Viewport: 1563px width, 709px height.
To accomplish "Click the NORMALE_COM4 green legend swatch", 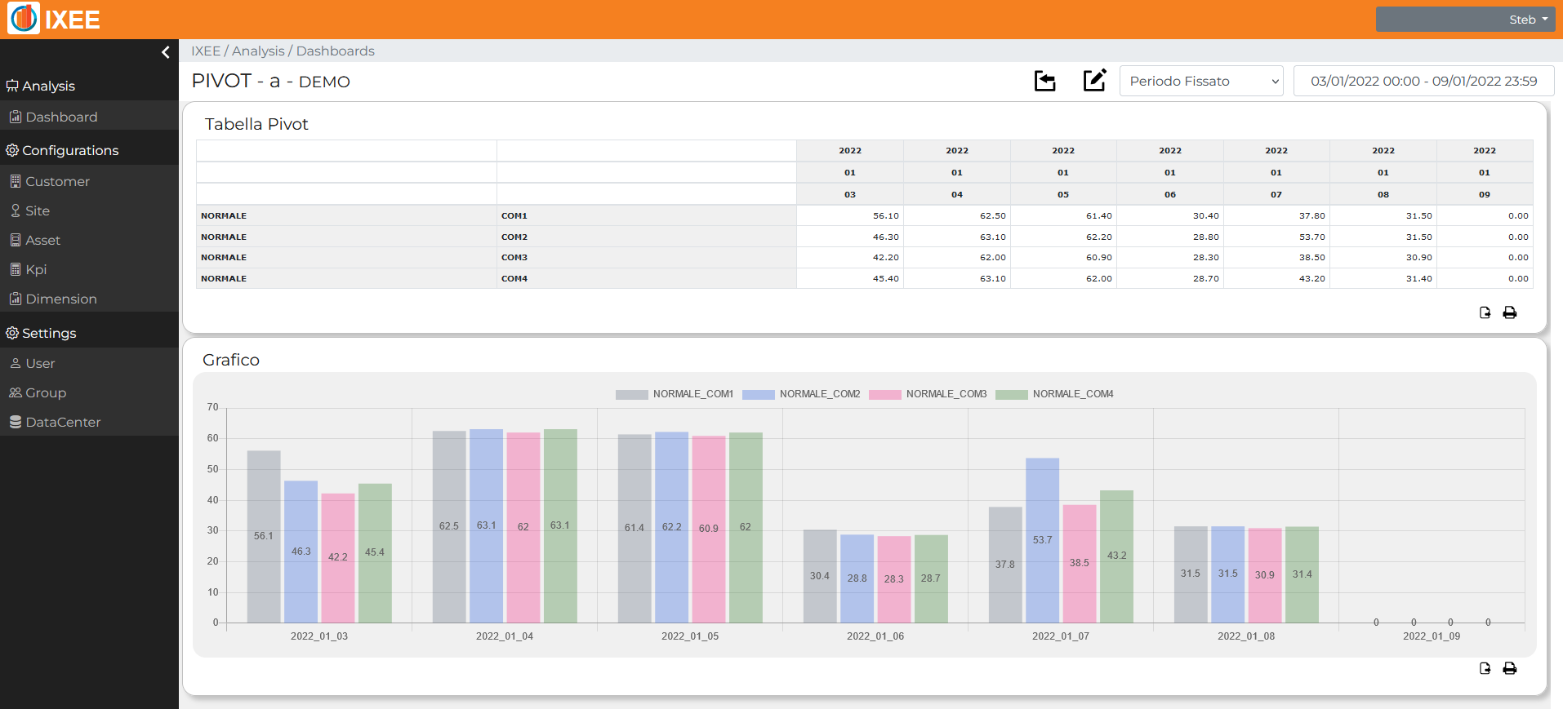I will (1012, 394).
